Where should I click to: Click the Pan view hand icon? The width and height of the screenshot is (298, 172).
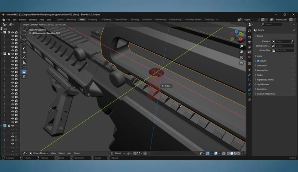click(x=241, y=52)
